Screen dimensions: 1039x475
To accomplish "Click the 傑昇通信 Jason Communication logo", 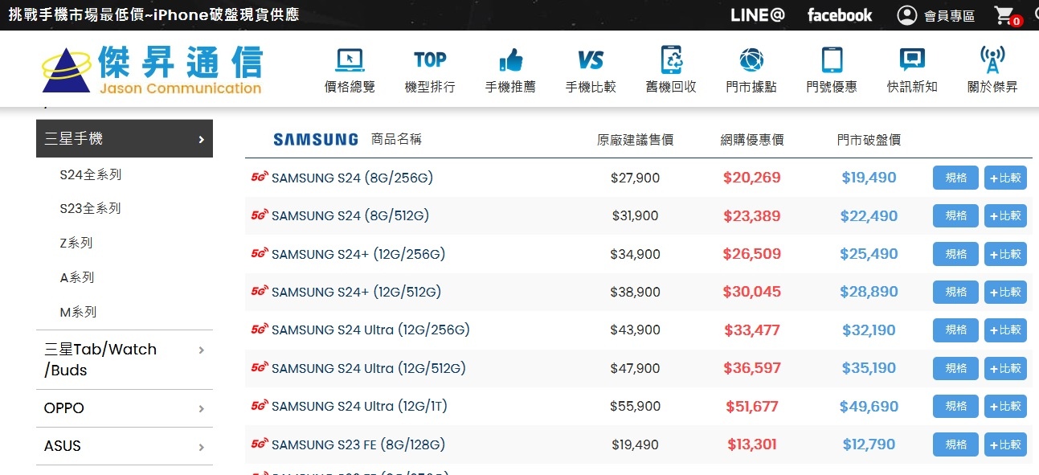I will point(153,71).
